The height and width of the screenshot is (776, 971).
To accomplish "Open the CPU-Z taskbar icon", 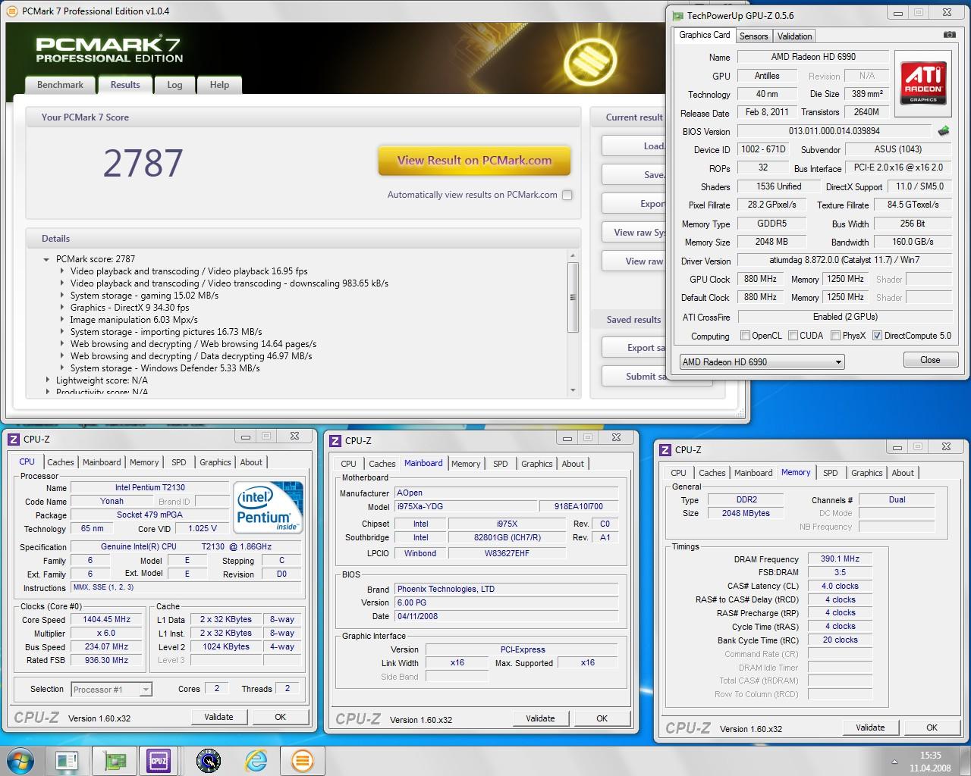I will coord(159,760).
